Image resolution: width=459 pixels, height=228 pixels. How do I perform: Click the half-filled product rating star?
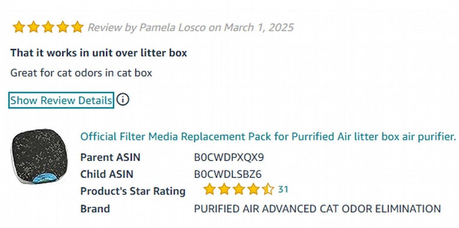pyautogui.click(x=268, y=189)
